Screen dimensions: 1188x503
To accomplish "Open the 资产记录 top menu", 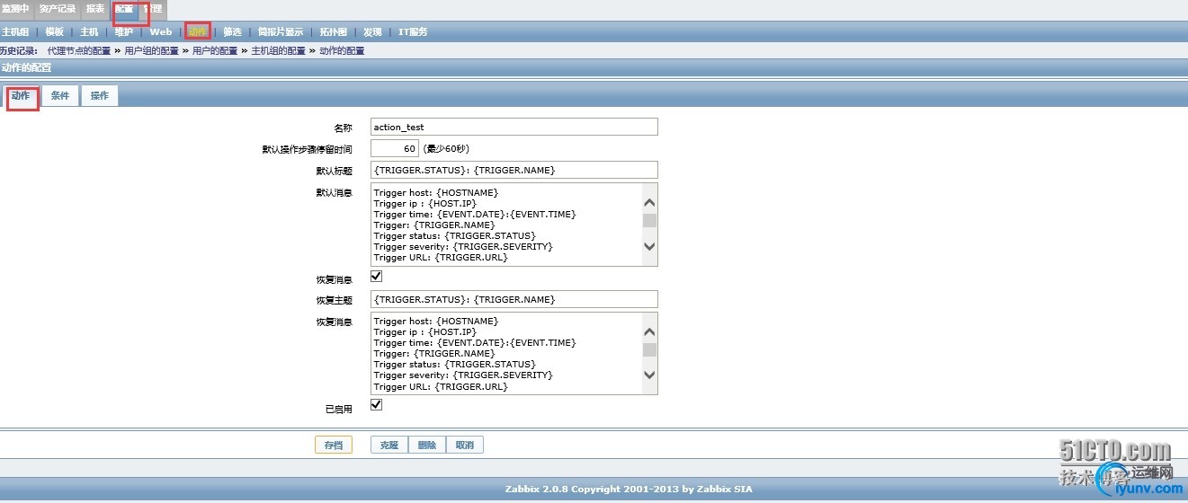I will coord(58,9).
